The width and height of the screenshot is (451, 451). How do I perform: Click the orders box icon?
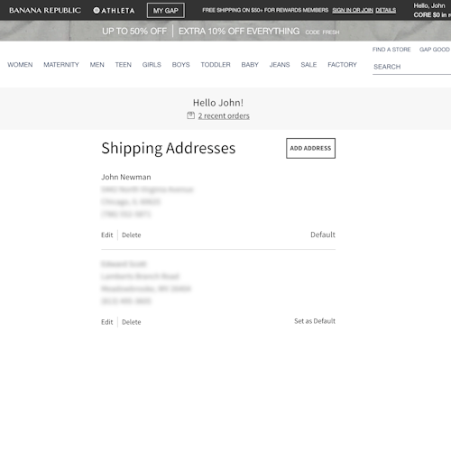coord(191,115)
